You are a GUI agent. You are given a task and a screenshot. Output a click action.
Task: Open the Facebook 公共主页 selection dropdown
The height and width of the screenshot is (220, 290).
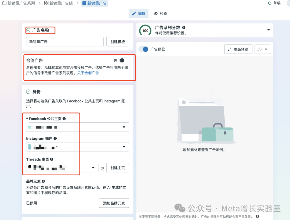[x=124, y=127]
